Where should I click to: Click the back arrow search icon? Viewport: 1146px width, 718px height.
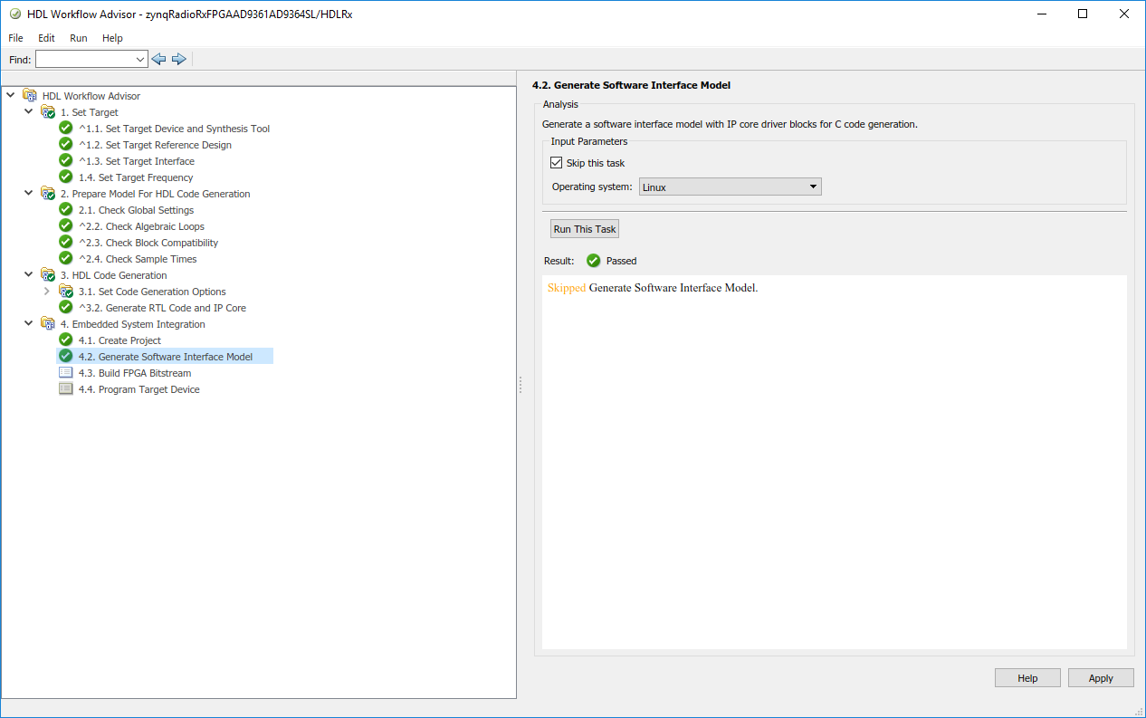click(x=158, y=59)
